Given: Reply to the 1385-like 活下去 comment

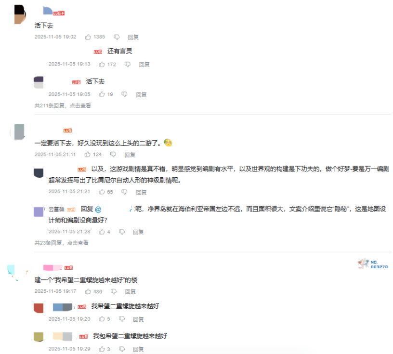Looking at the screenshot, I should pos(133,37).
